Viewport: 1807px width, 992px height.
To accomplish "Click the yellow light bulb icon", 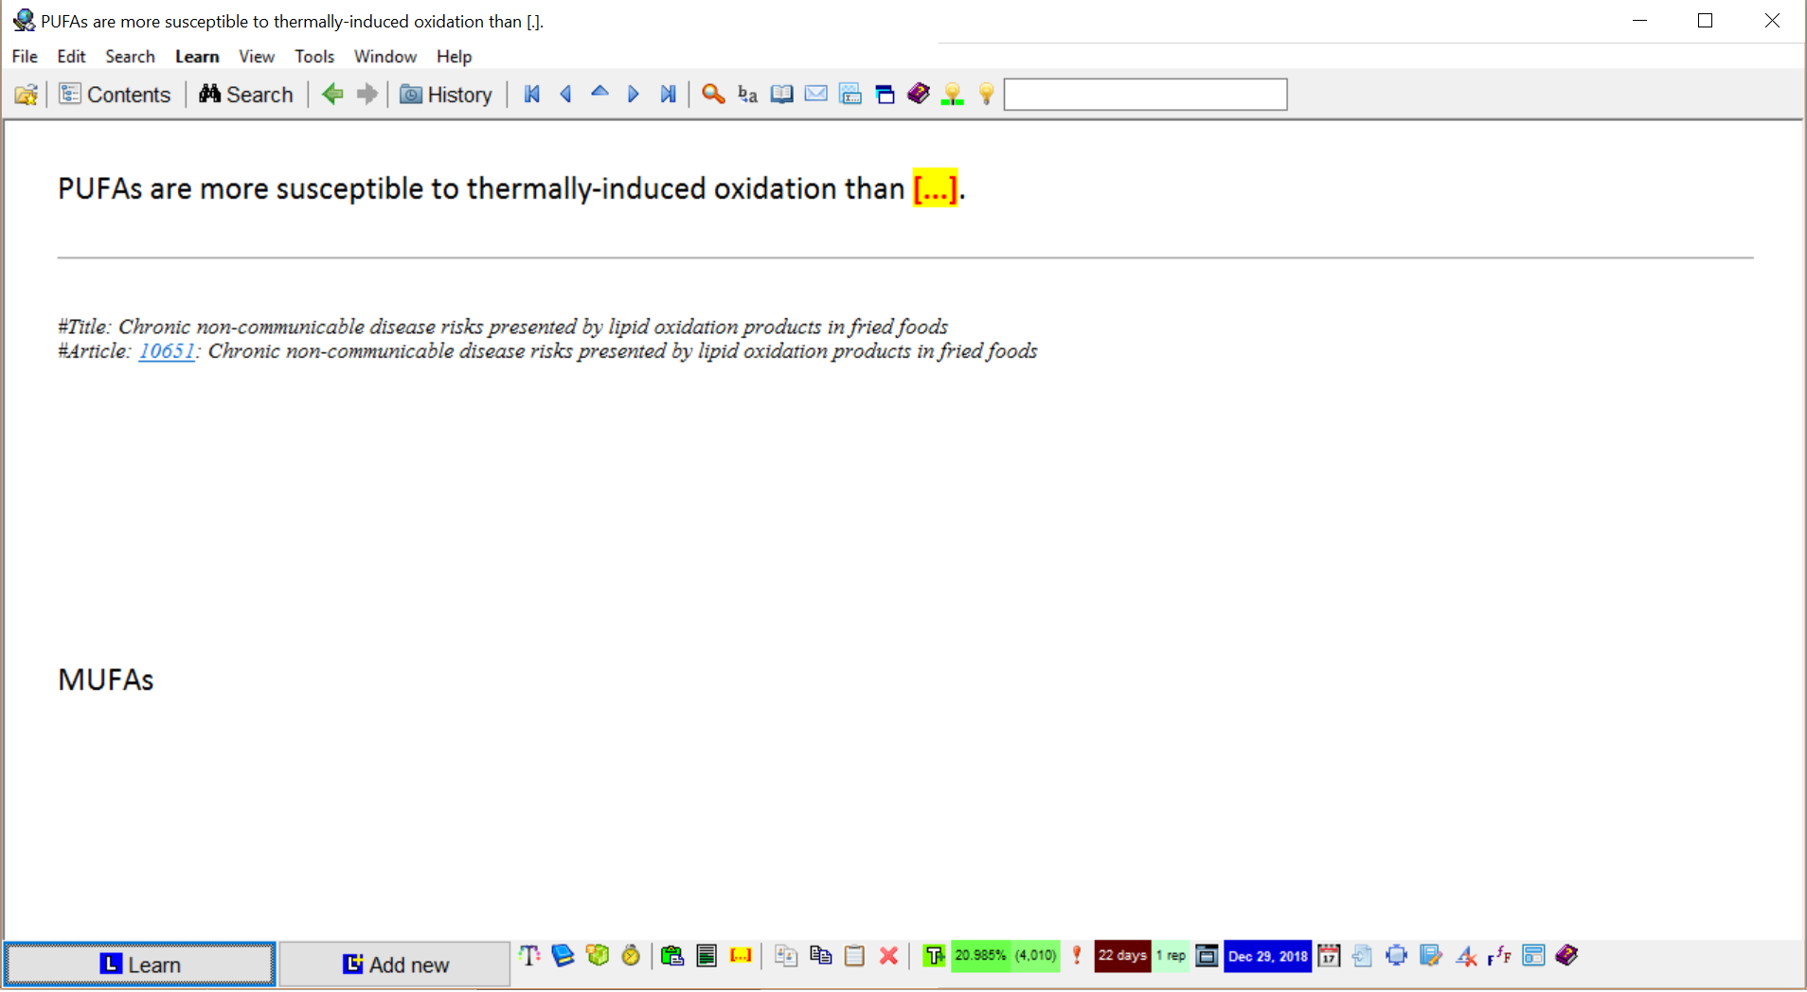I will click(987, 95).
